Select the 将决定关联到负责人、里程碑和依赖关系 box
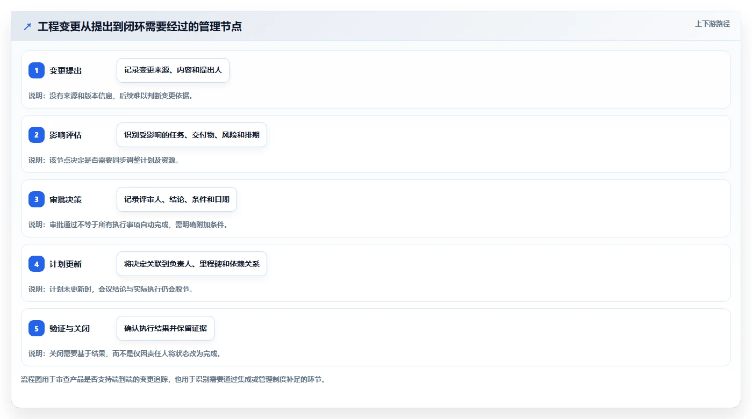This screenshot has width=752, height=419. (x=192, y=264)
